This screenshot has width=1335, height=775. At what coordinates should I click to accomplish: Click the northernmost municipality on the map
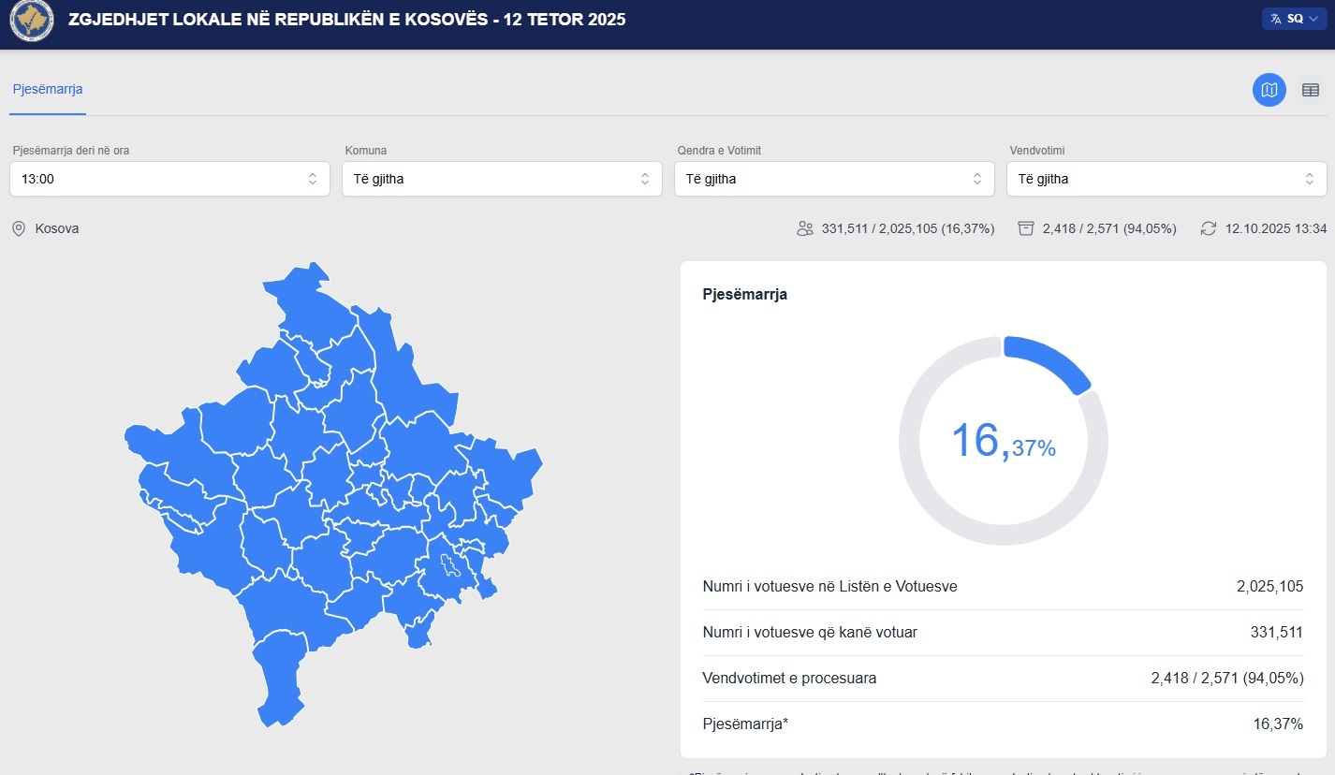(304, 290)
